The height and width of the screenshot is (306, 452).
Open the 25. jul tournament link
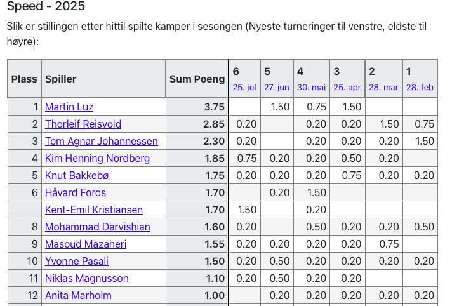(x=244, y=87)
